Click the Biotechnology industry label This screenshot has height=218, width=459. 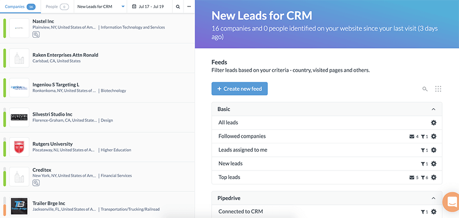pyautogui.click(x=113, y=91)
